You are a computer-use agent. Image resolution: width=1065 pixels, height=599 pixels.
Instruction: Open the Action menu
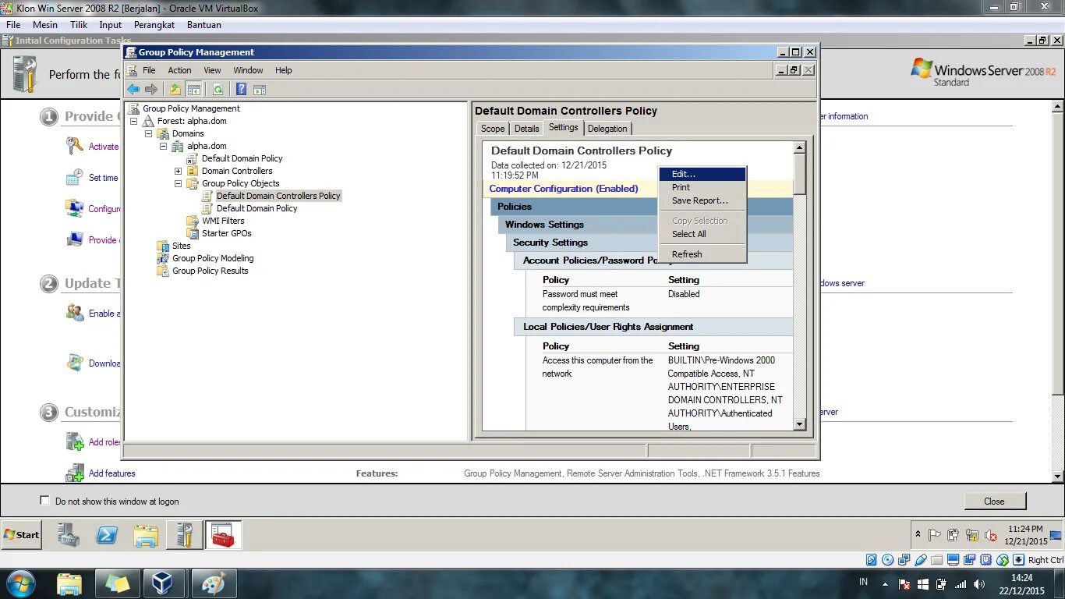pyautogui.click(x=179, y=70)
